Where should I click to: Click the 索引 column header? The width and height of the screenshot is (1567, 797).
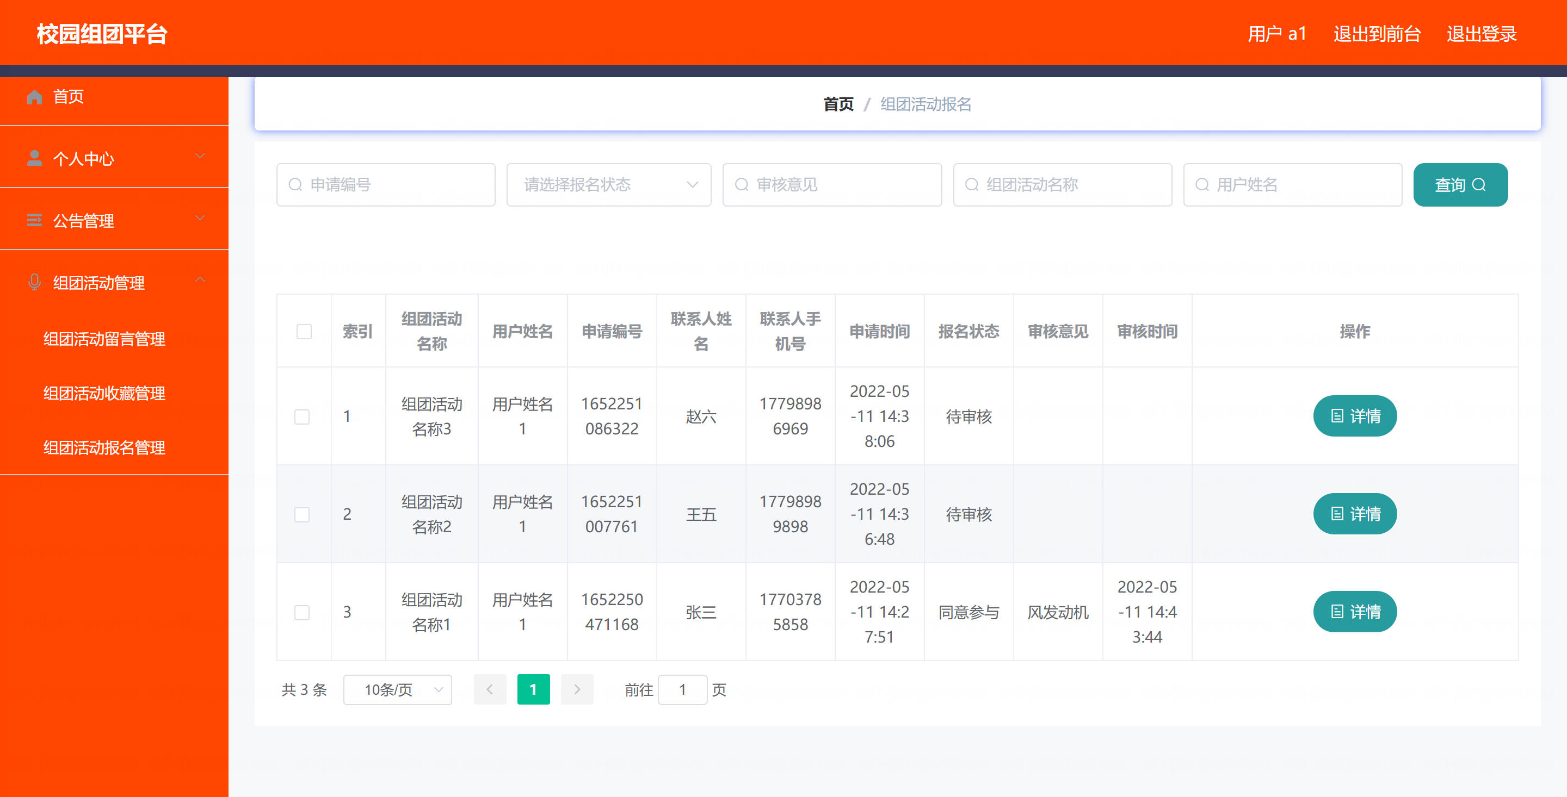coord(357,331)
